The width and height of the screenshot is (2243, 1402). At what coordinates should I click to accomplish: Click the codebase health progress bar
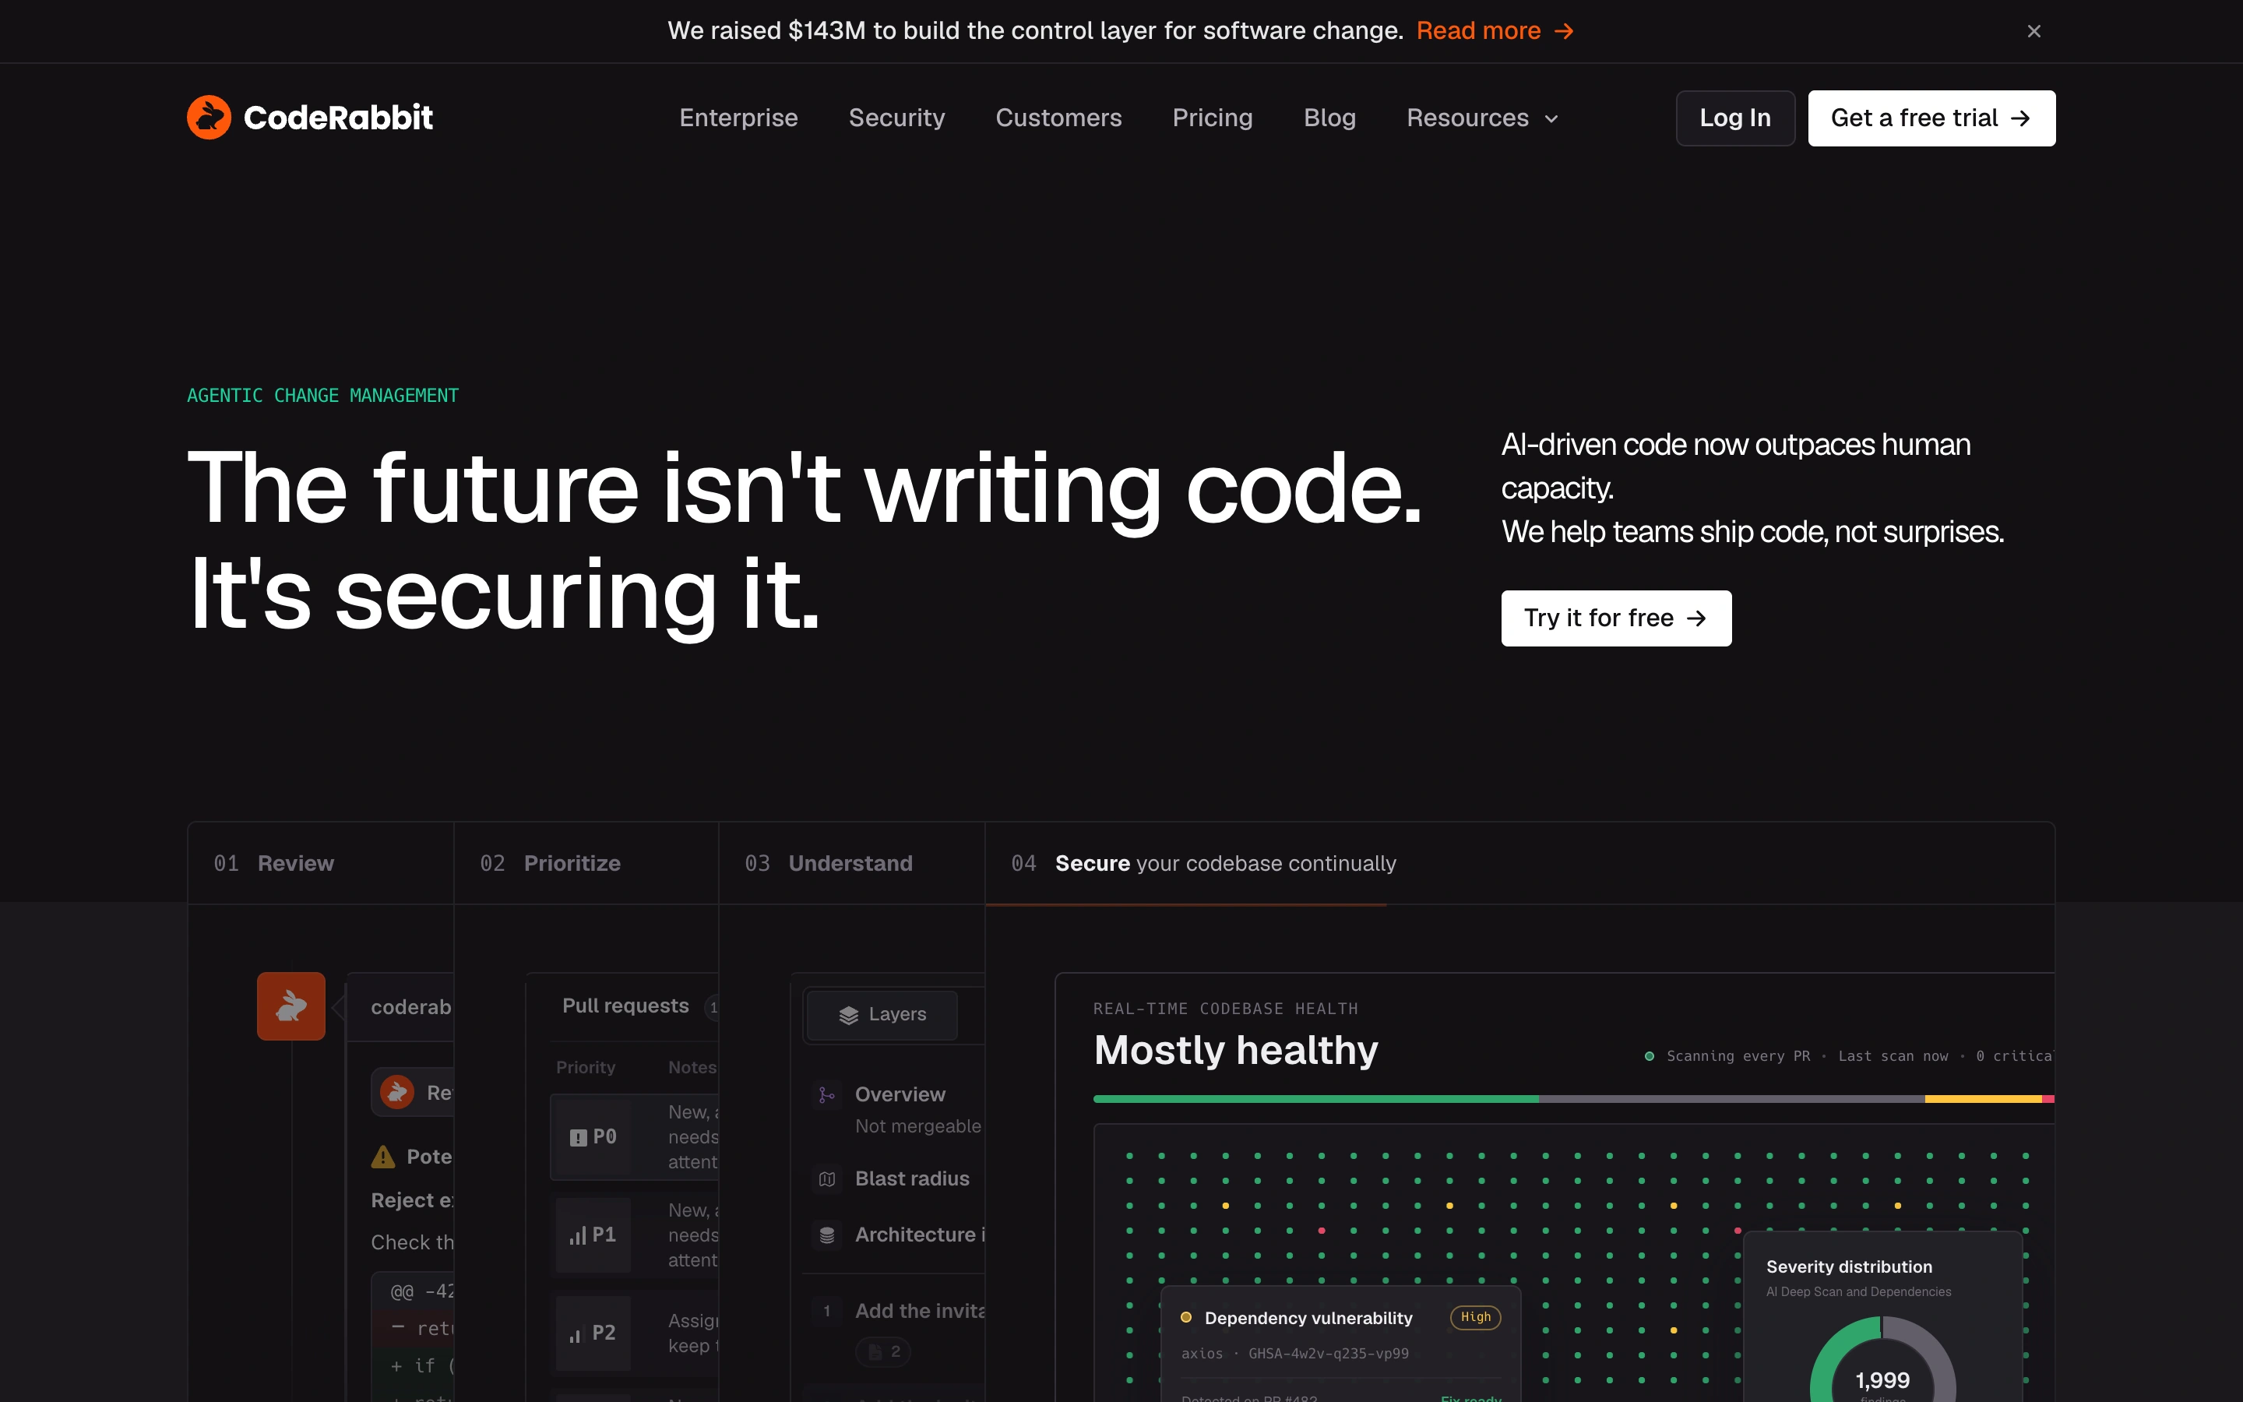[x=1574, y=1099]
